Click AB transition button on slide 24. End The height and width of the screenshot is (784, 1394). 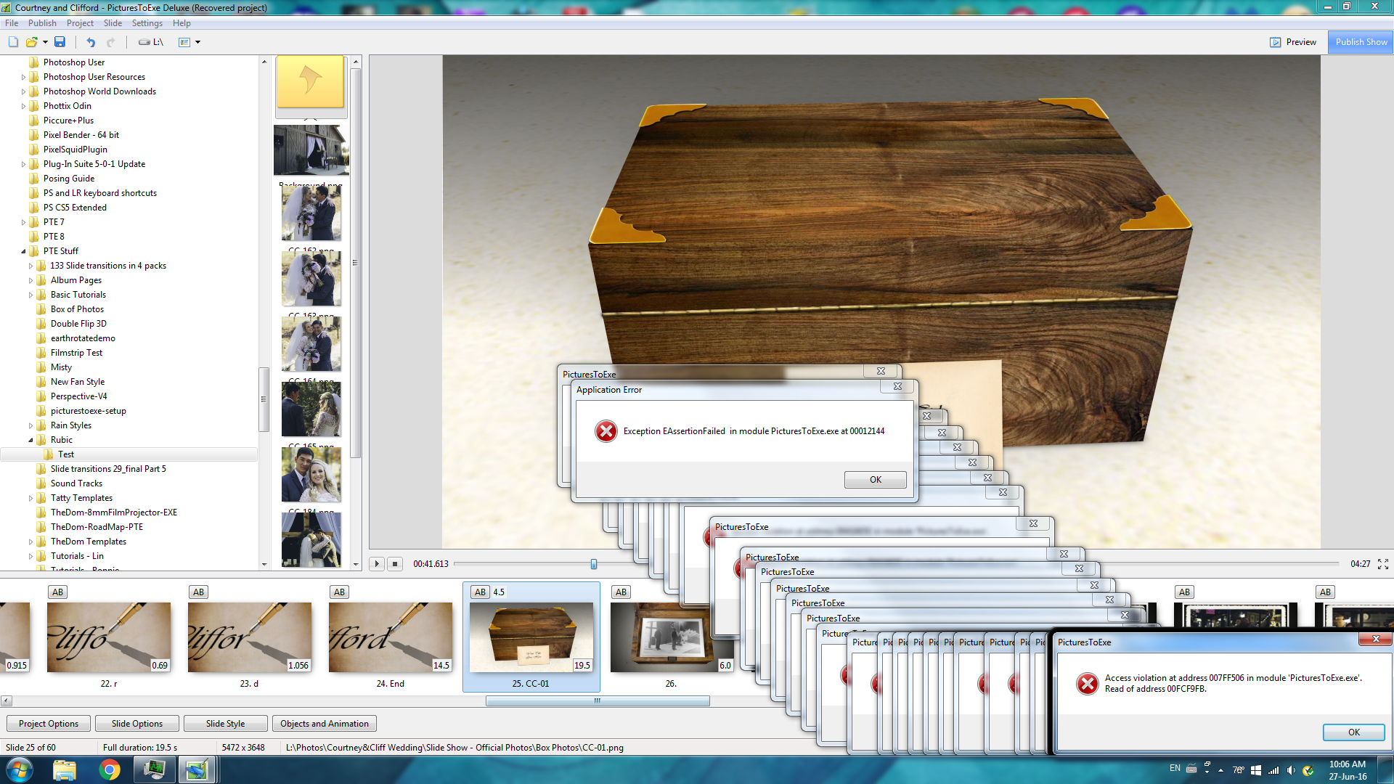coord(340,592)
